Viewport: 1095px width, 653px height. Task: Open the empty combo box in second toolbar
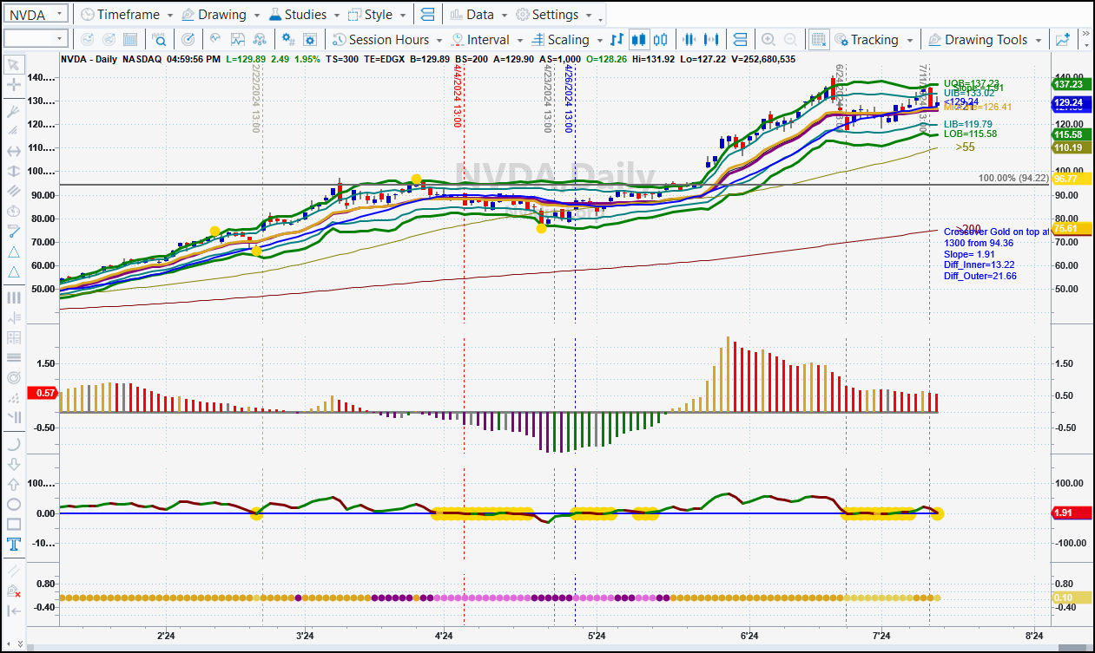[x=36, y=39]
